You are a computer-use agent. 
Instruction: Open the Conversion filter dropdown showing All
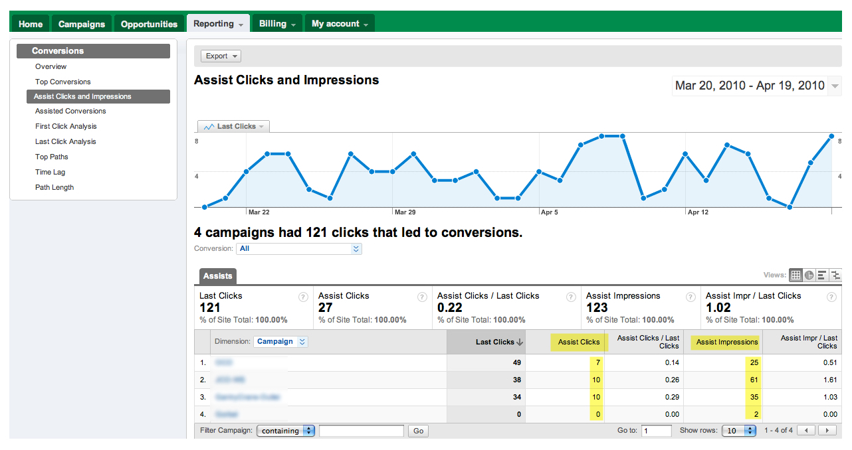pos(299,248)
